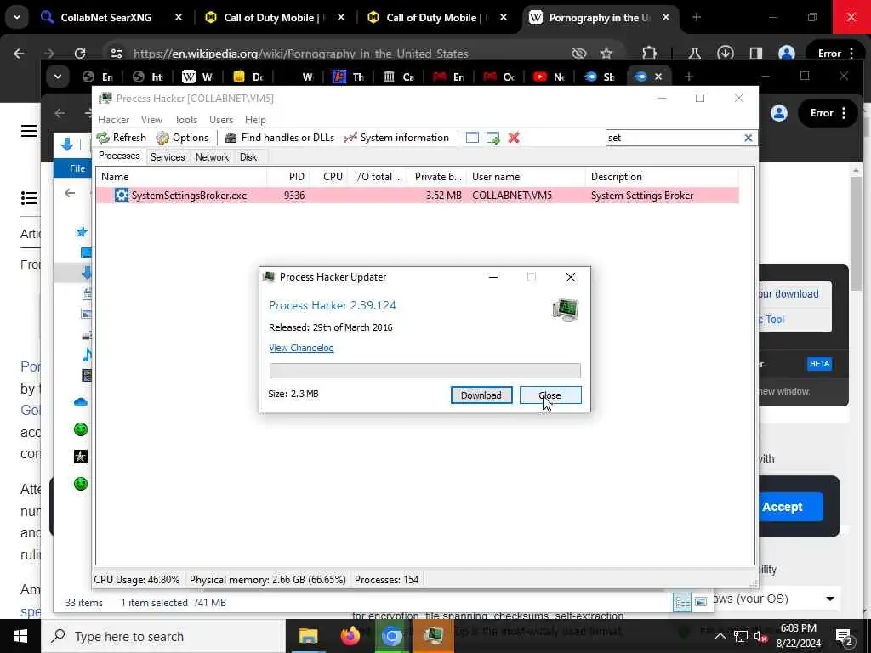Open the Users menu
This screenshot has height=653, width=871.
tap(220, 119)
